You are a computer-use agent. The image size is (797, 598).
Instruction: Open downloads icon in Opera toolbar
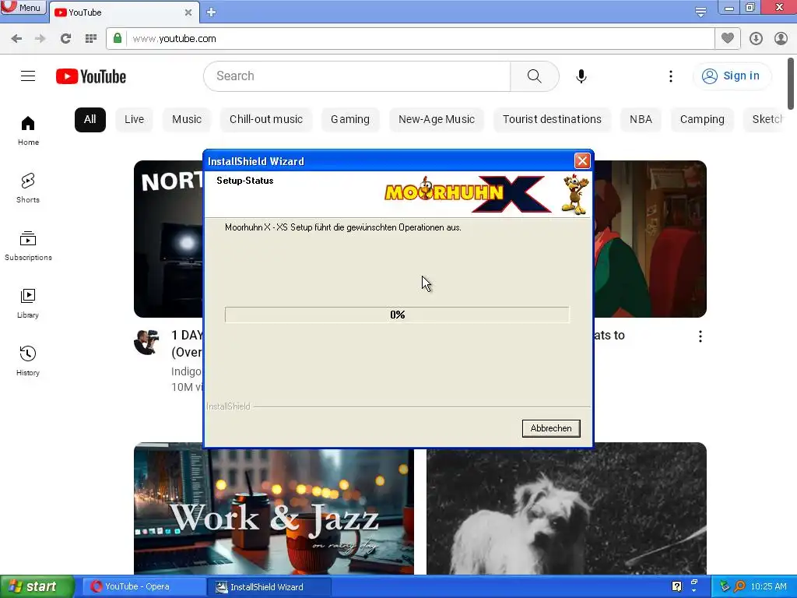click(x=756, y=38)
